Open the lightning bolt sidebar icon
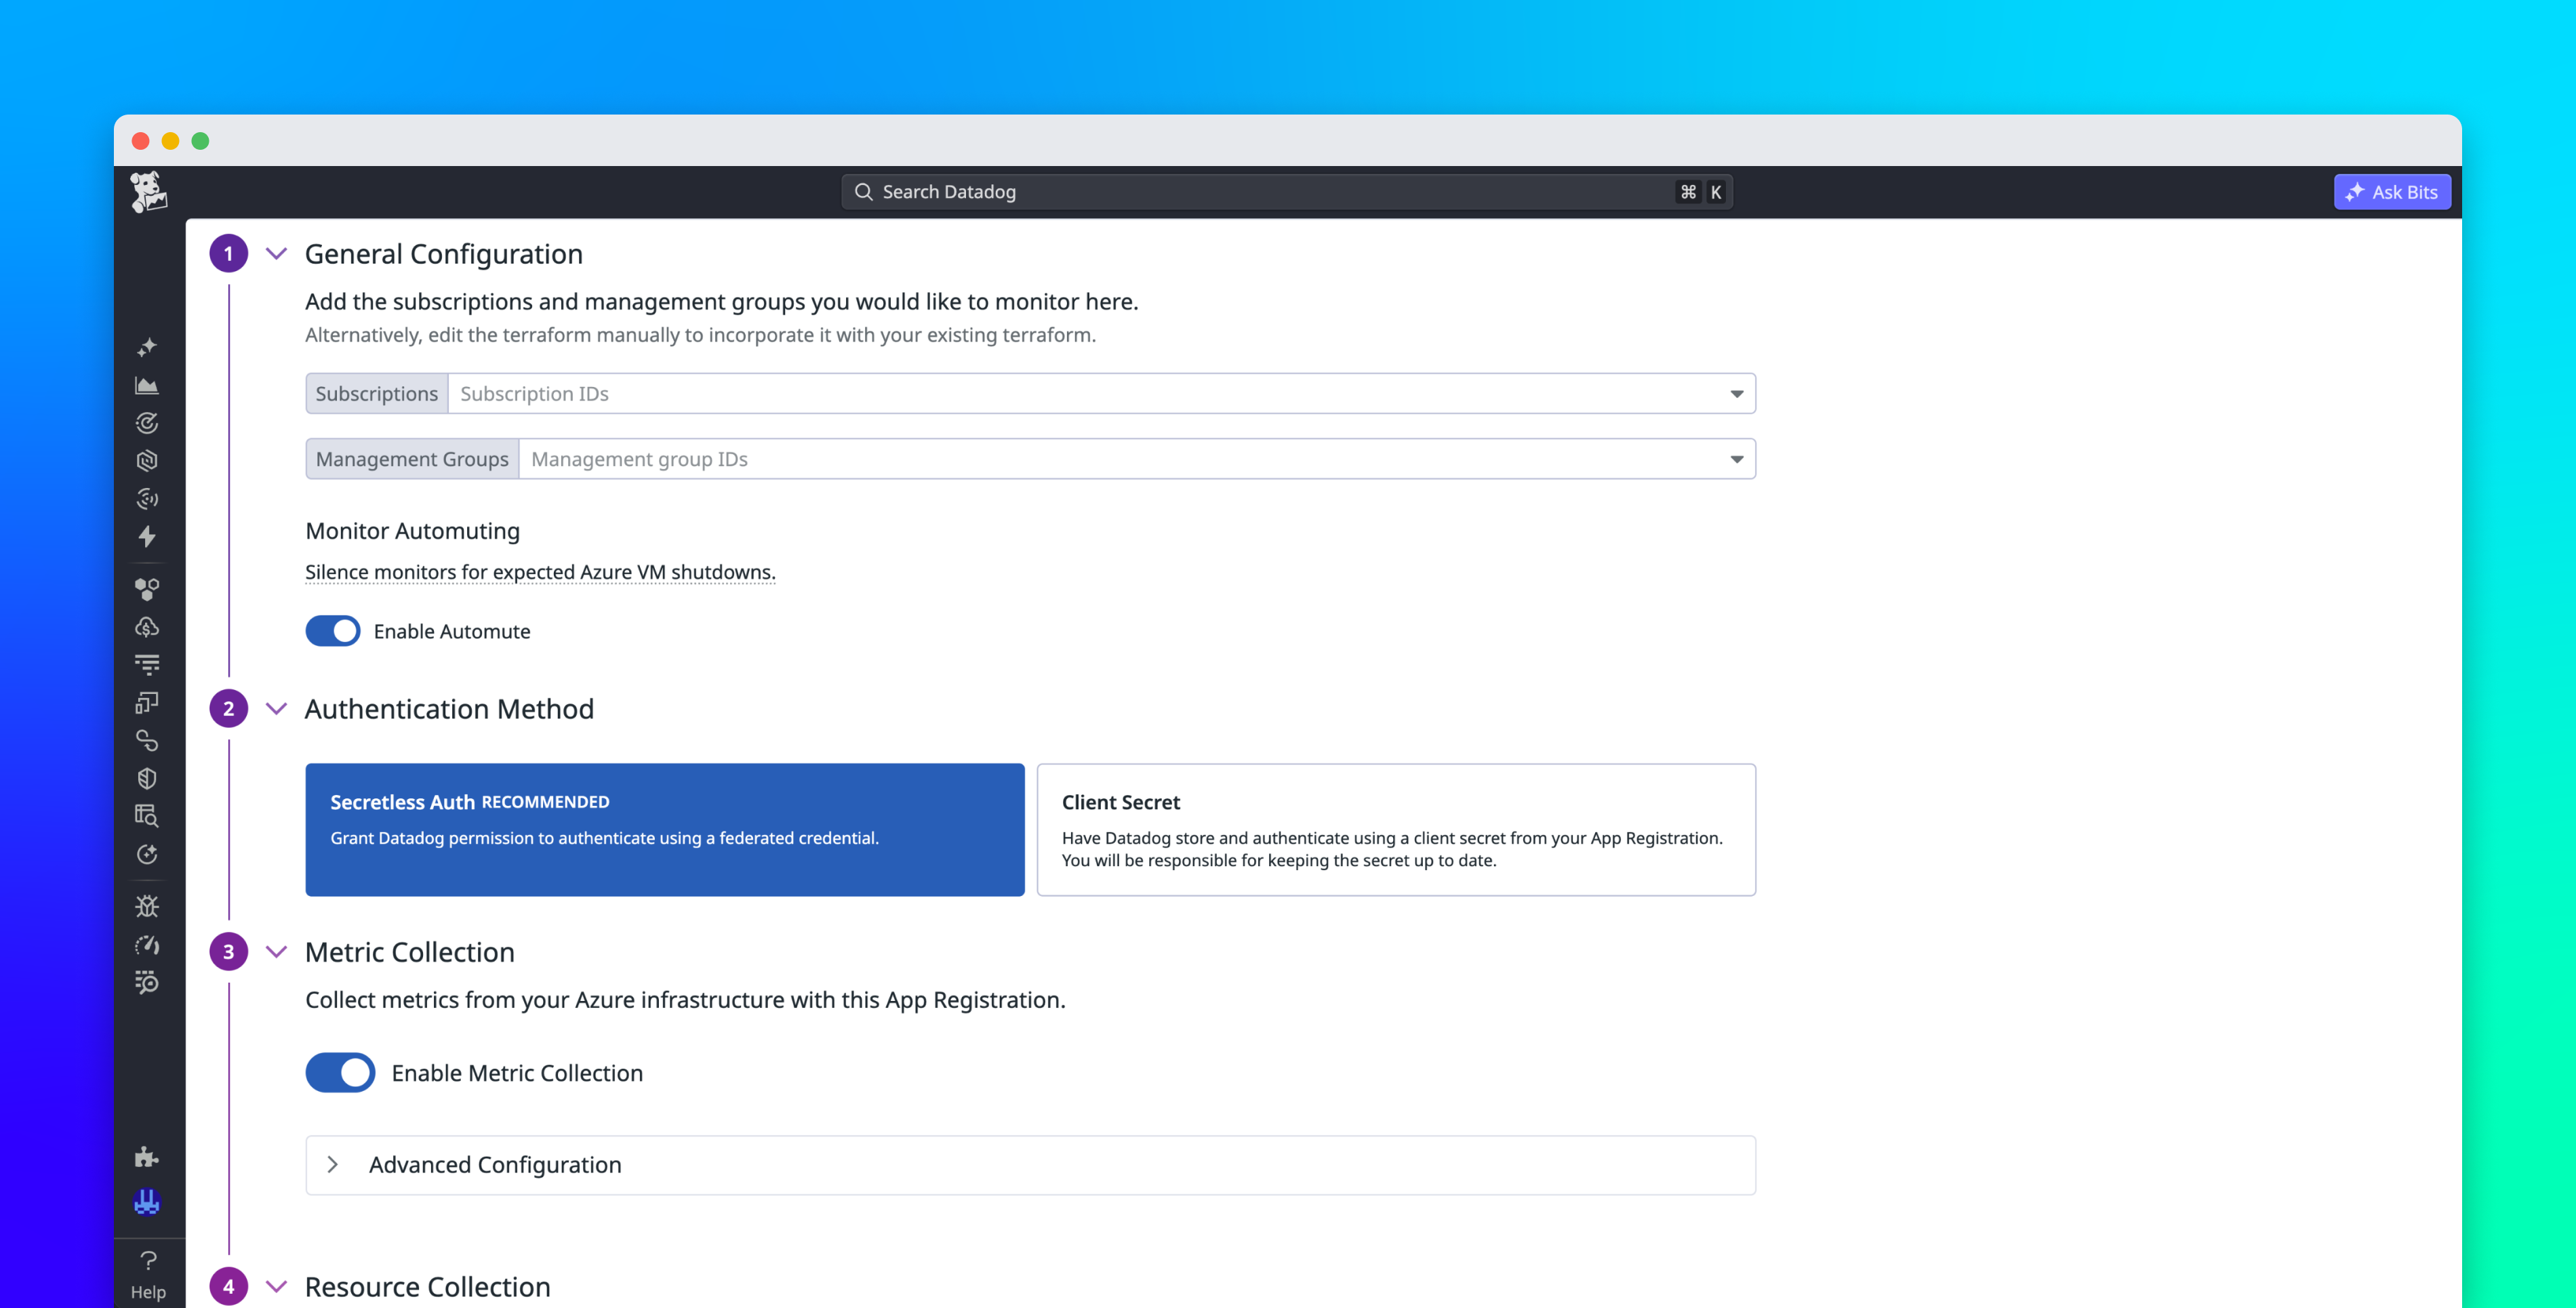Image resolution: width=2576 pixels, height=1308 pixels. 147,537
